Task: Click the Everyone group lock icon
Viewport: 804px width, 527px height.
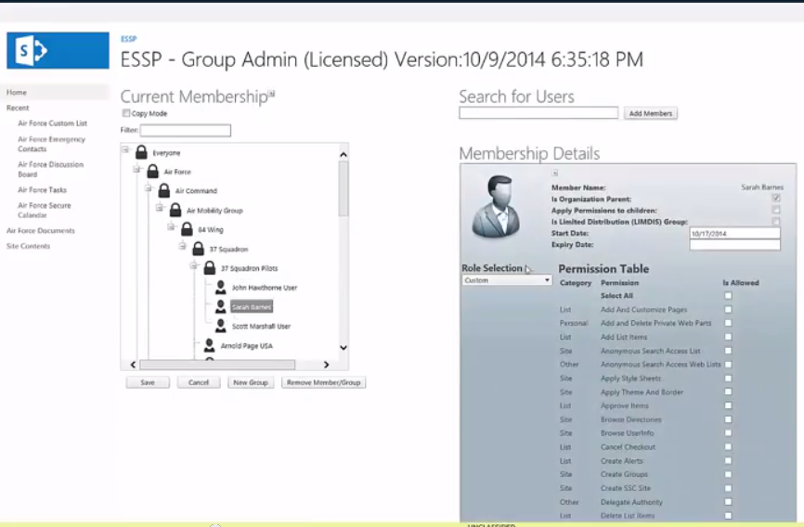Action: coord(141,152)
